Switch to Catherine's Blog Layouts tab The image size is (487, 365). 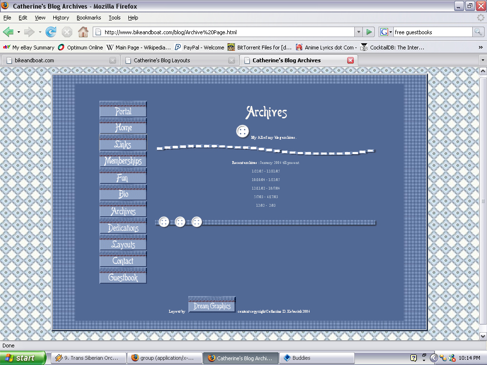[x=162, y=60]
